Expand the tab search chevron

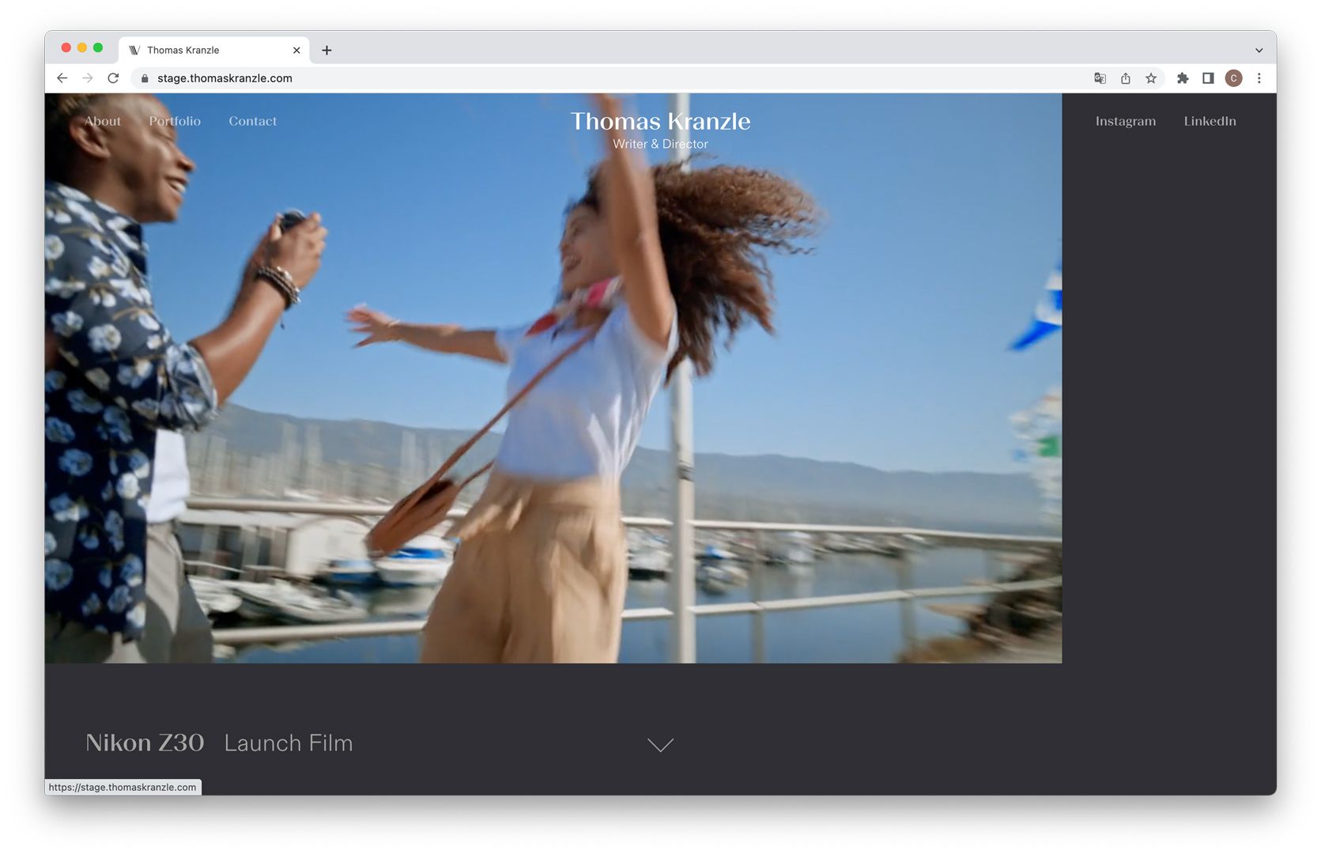(1259, 50)
